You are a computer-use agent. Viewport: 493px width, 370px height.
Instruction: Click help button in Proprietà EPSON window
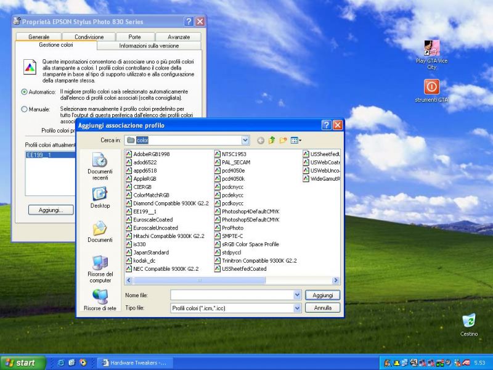[189, 22]
